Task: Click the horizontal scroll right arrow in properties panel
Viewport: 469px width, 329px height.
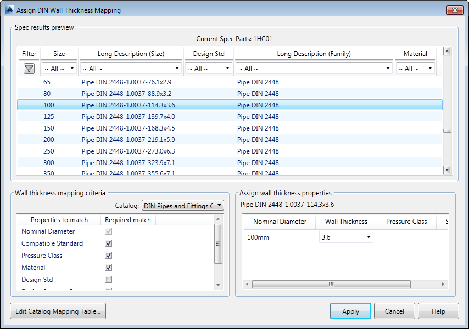Action: [444, 284]
